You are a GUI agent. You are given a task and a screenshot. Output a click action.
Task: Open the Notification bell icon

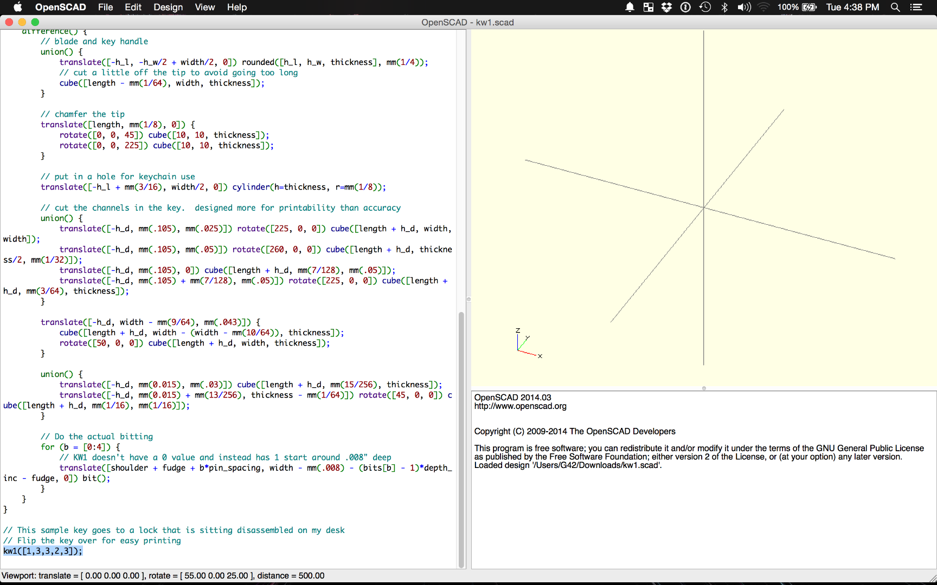click(x=630, y=7)
